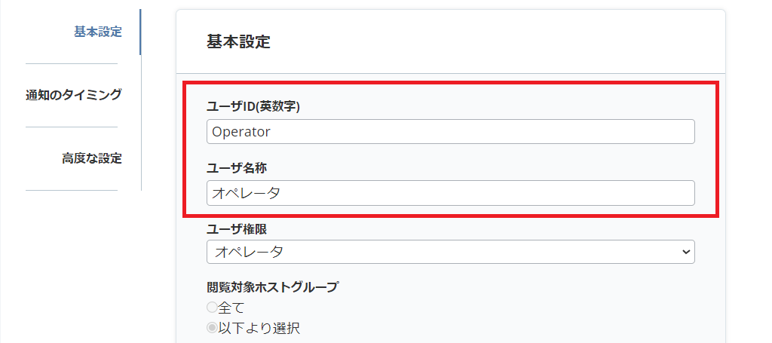
Task: Go to the 高度な設定 tab
Action: click(x=91, y=158)
